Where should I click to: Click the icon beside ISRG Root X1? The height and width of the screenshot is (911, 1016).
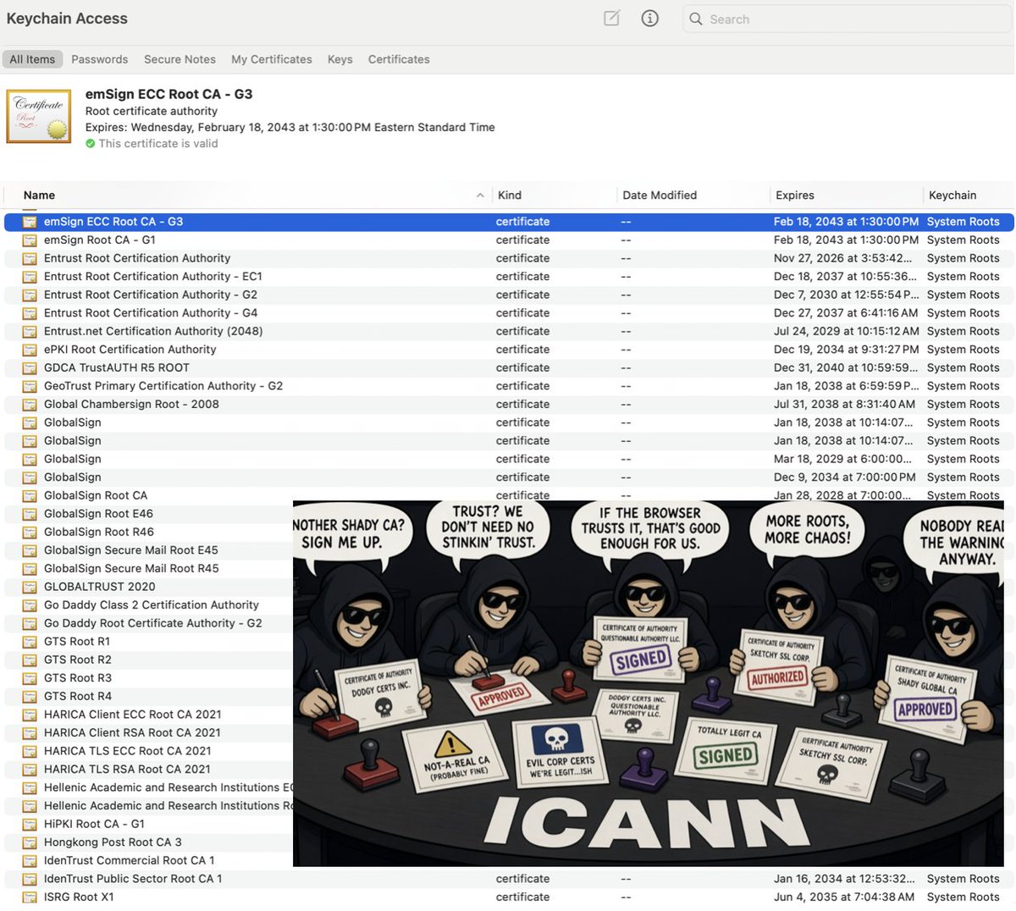30,897
